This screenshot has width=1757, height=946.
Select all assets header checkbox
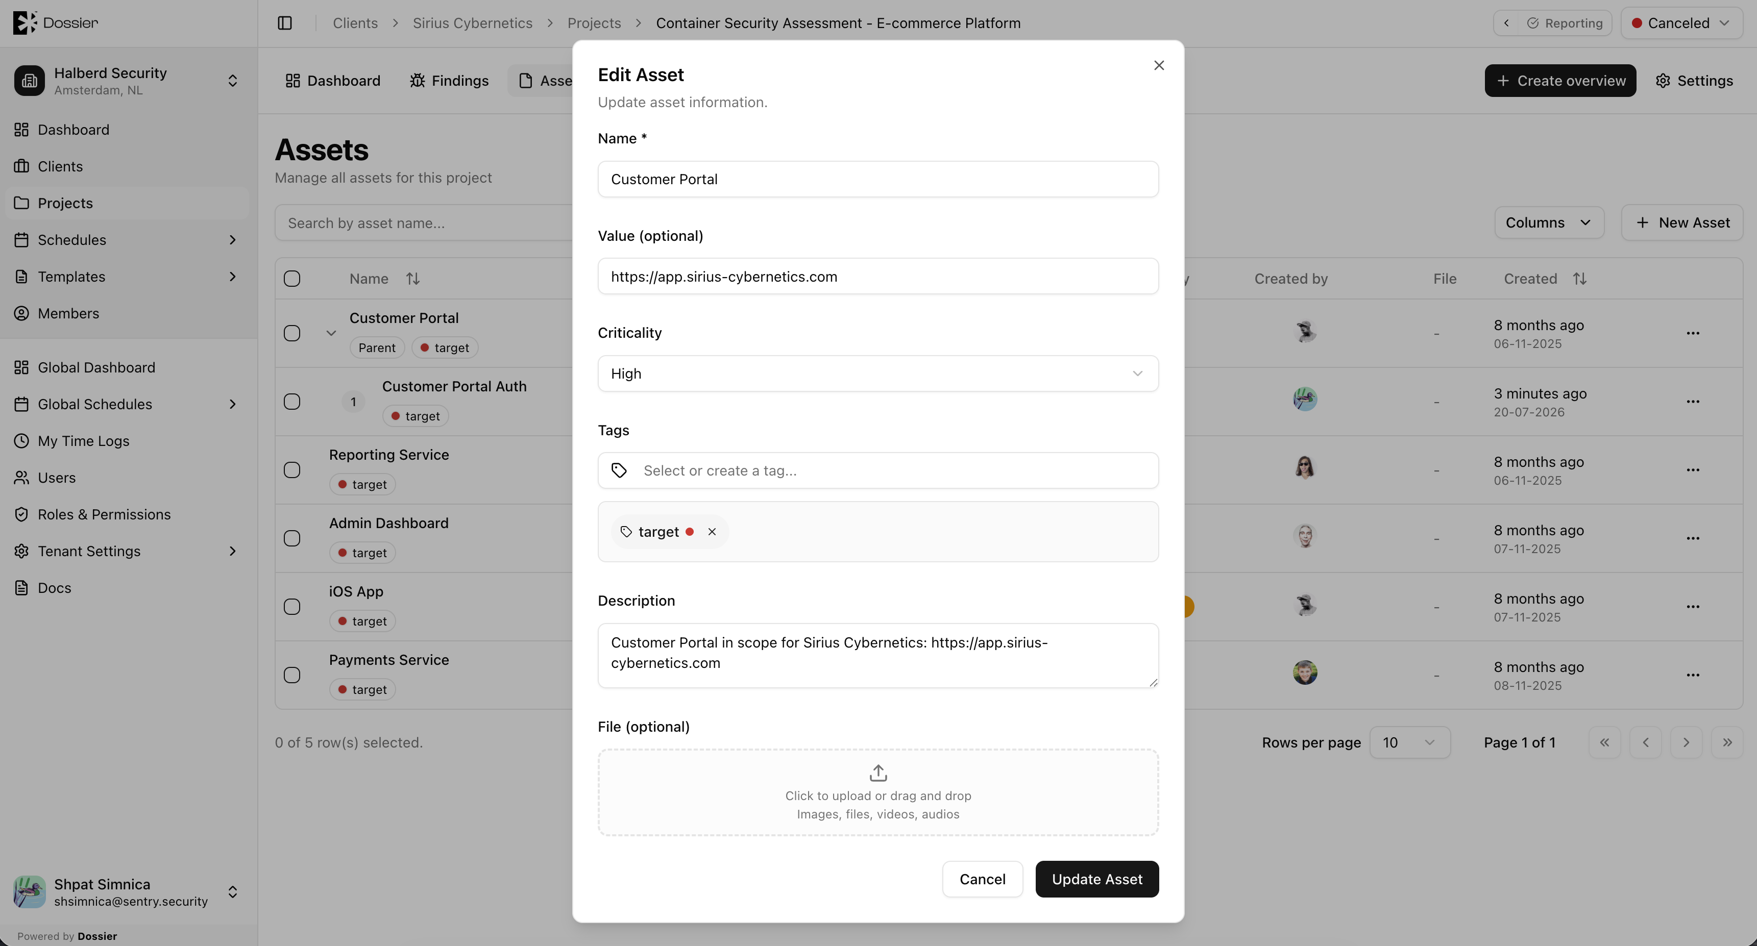292,279
